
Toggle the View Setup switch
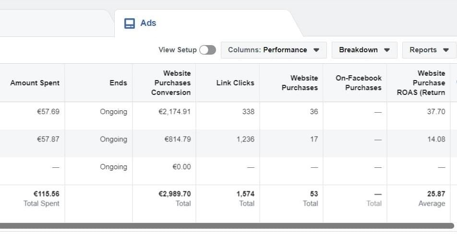(207, 50)
